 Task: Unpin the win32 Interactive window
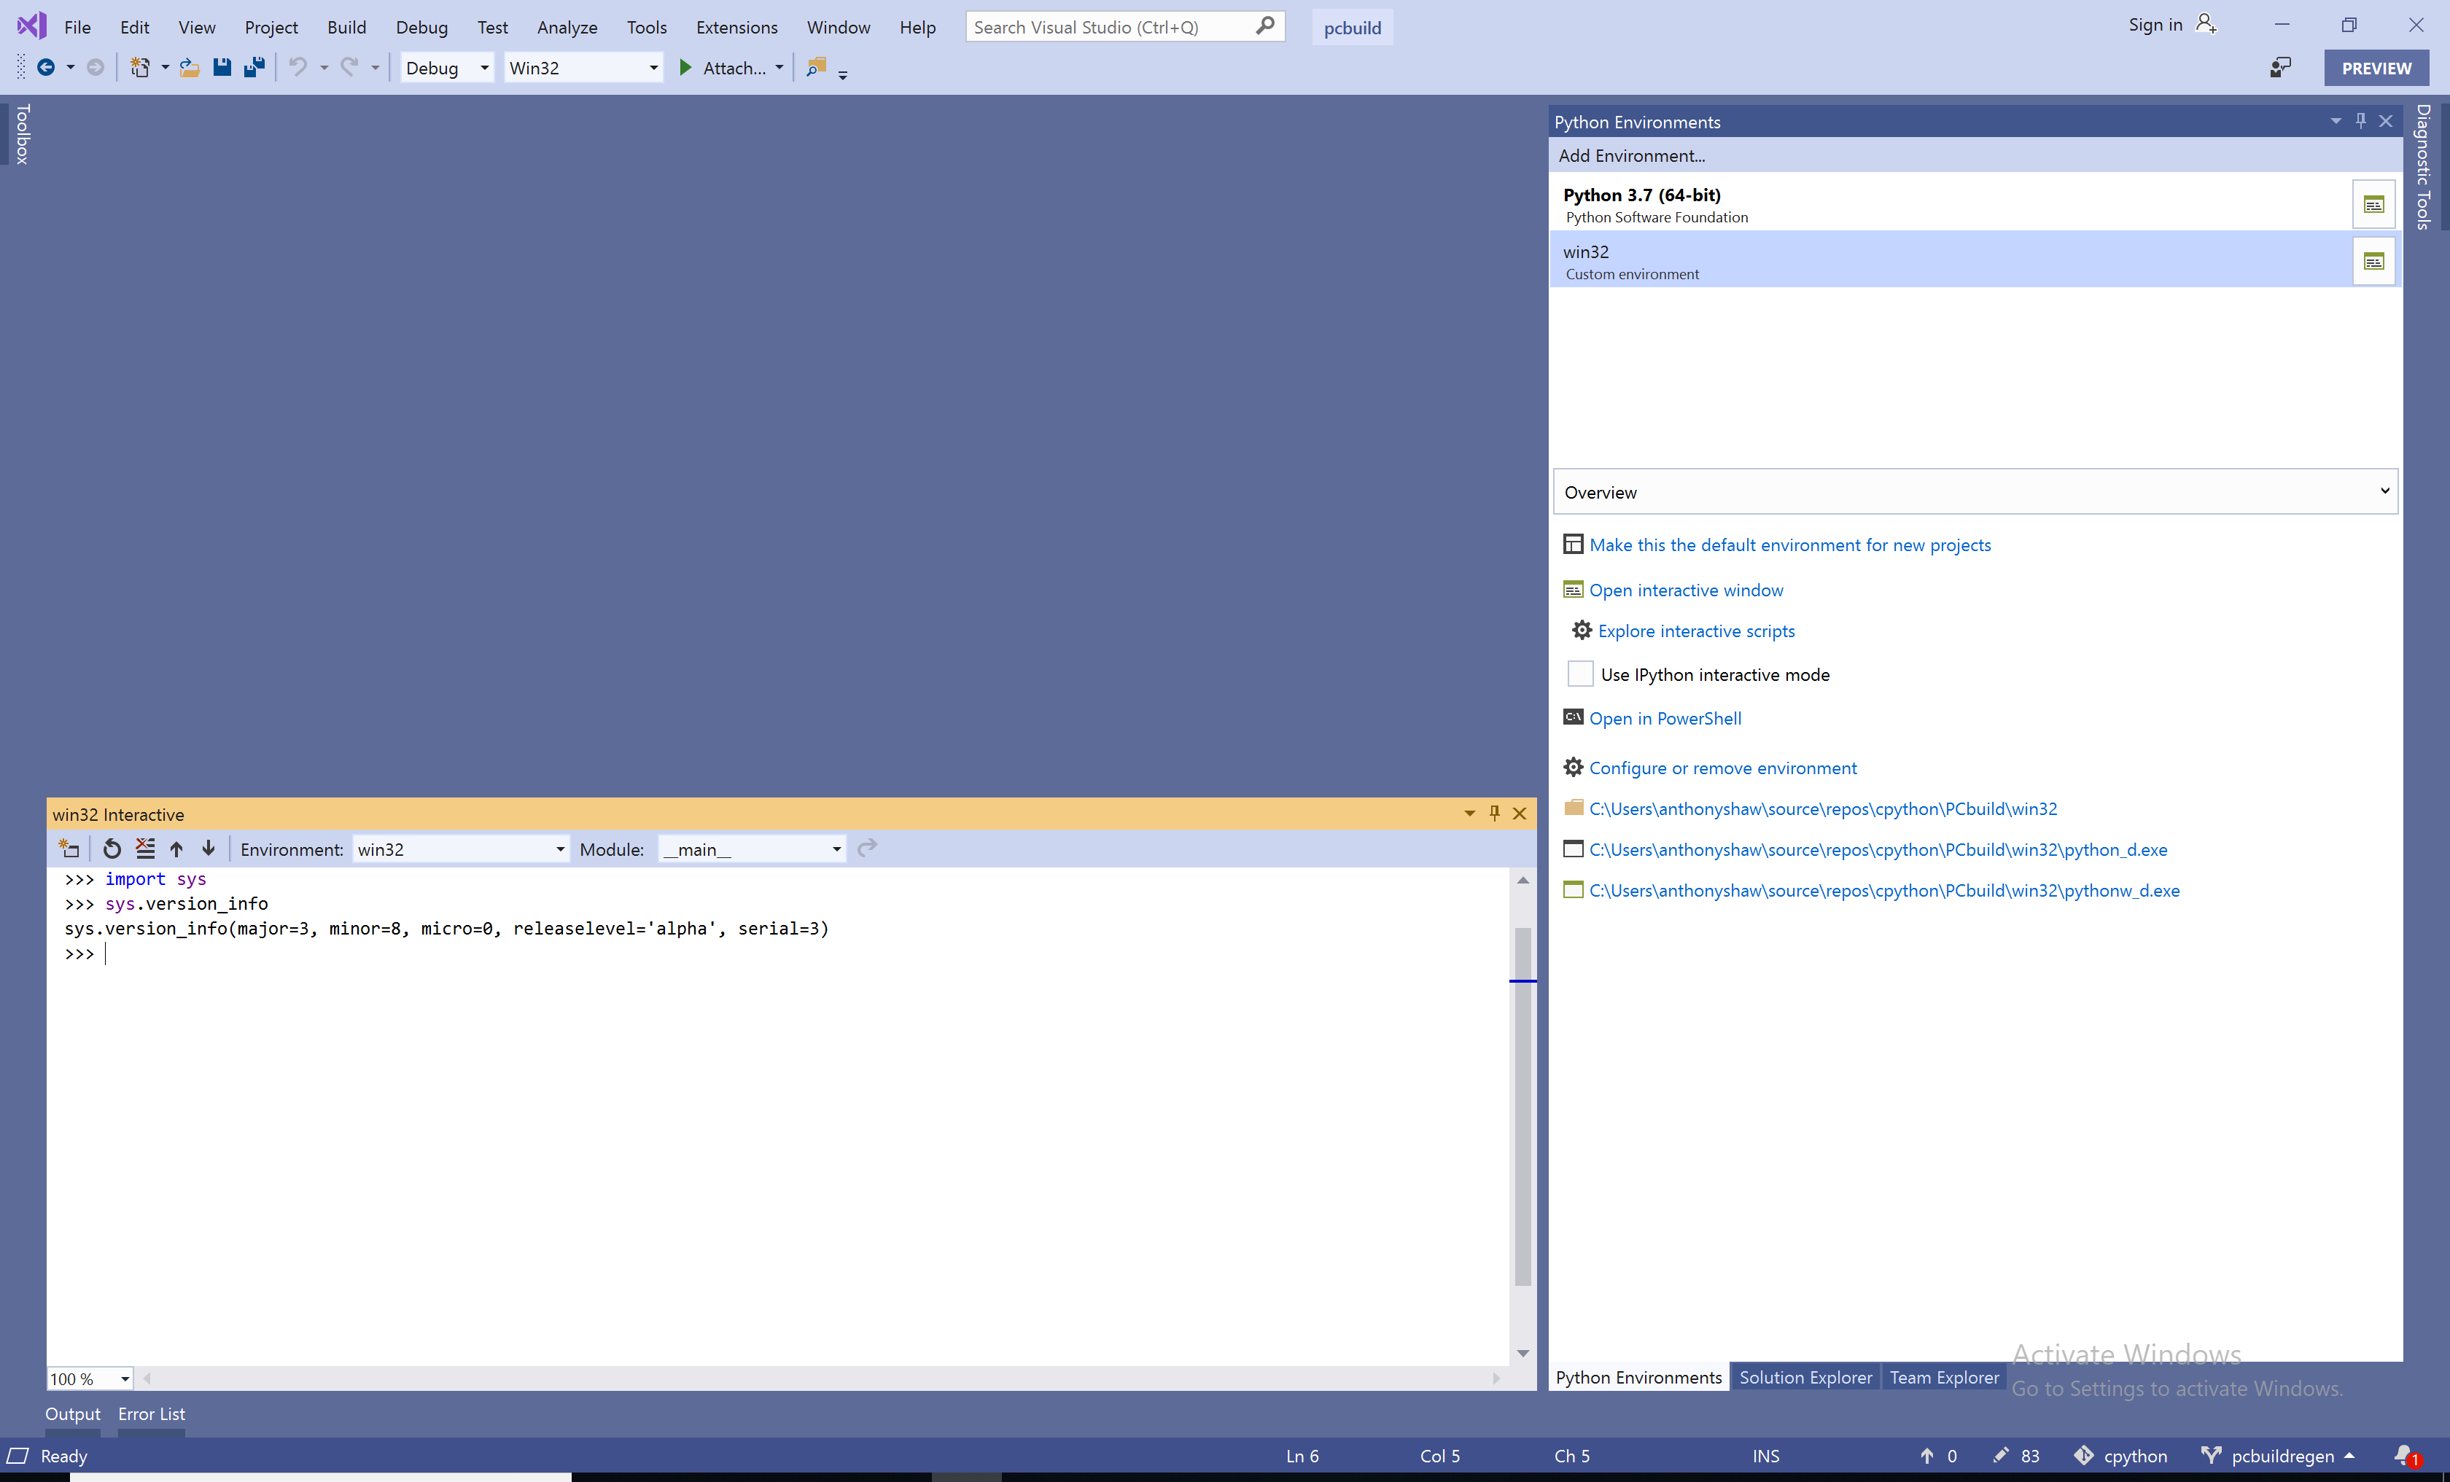click(1495, 813)
